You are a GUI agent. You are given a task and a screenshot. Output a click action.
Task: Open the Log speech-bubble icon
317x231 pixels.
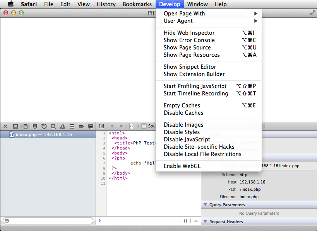point(91,126)
